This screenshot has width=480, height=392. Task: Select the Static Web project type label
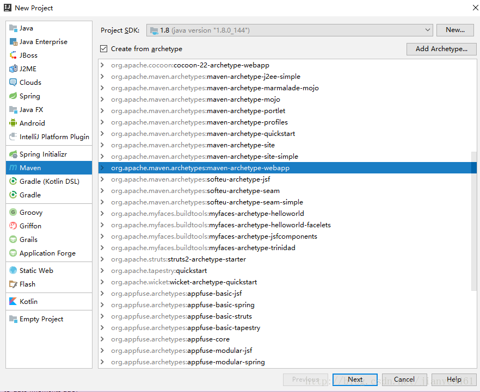pyautogui.click(x=36, y=271)
